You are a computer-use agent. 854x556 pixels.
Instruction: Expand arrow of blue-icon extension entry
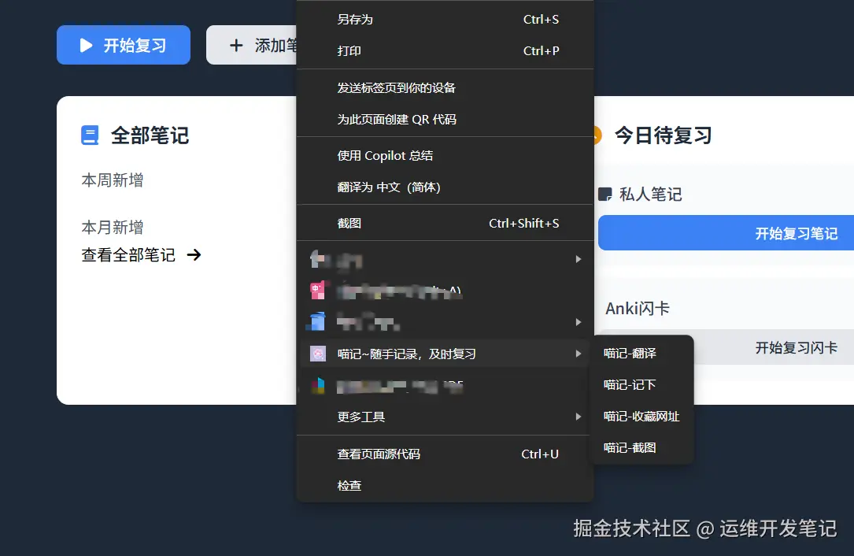coord(579,322)
